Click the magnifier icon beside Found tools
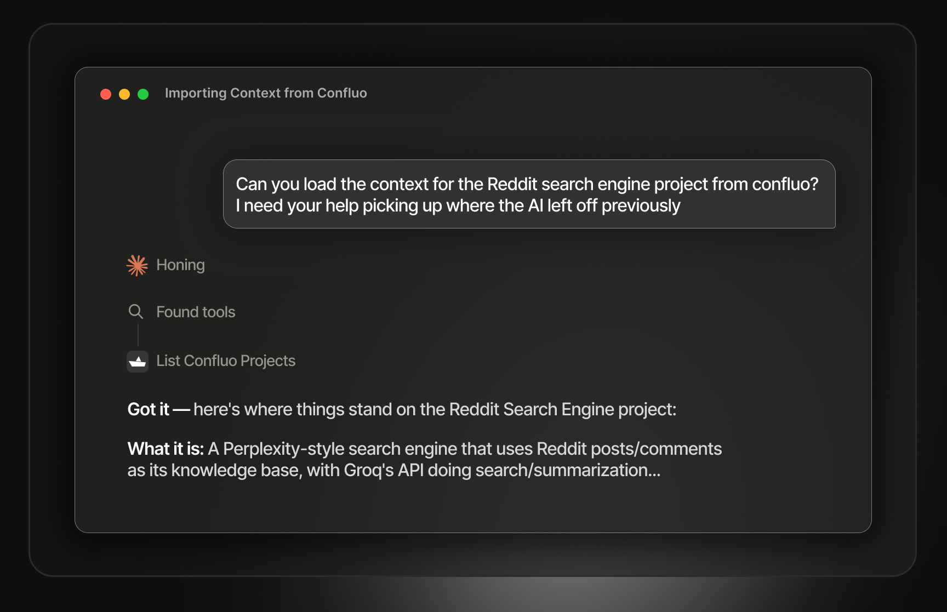This screenshot has height=612, width=947. [x=136, y=312]
